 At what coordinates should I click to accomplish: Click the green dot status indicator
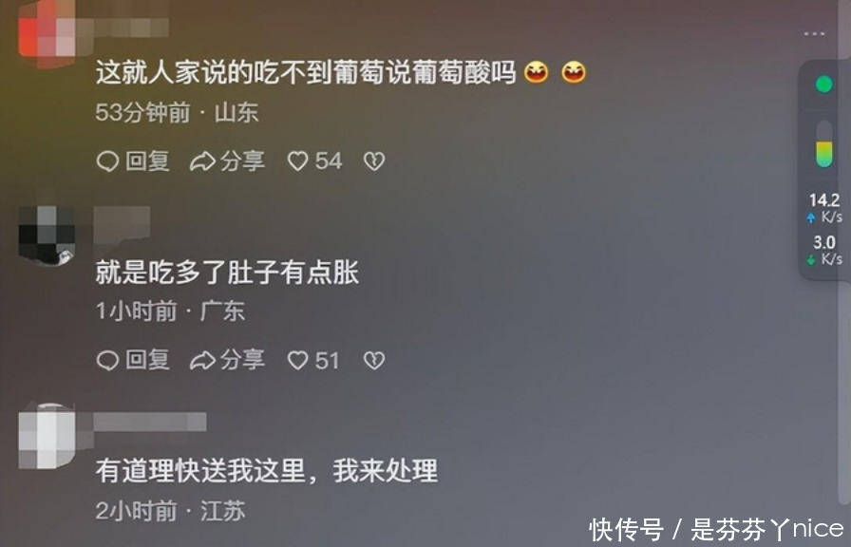point(823,85)
